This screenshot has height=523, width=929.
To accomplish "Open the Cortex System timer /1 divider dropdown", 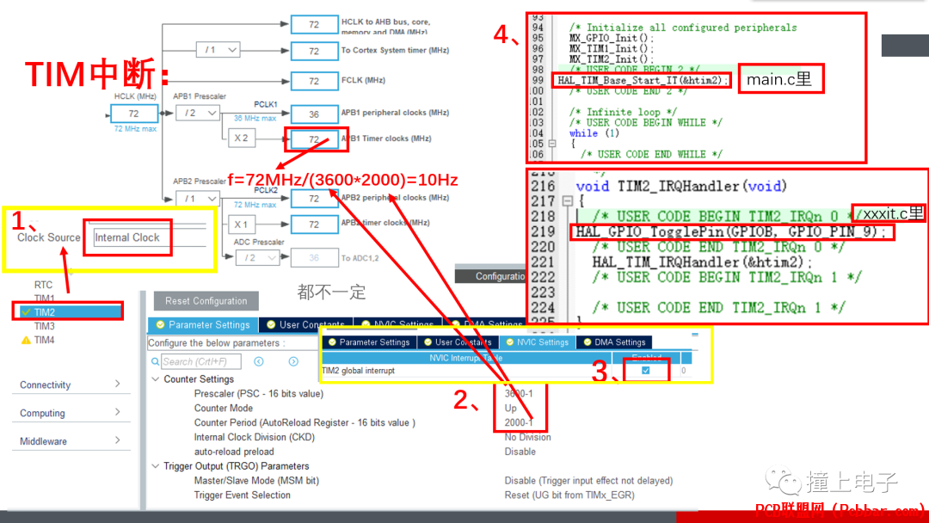I will click(218, 50).
